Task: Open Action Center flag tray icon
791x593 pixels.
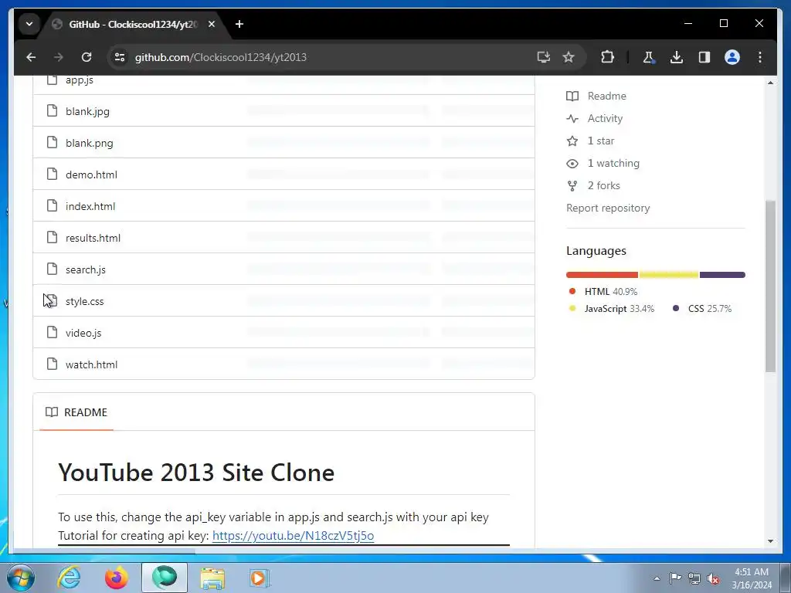Action: pyautogui.click(x=675, y=578)
